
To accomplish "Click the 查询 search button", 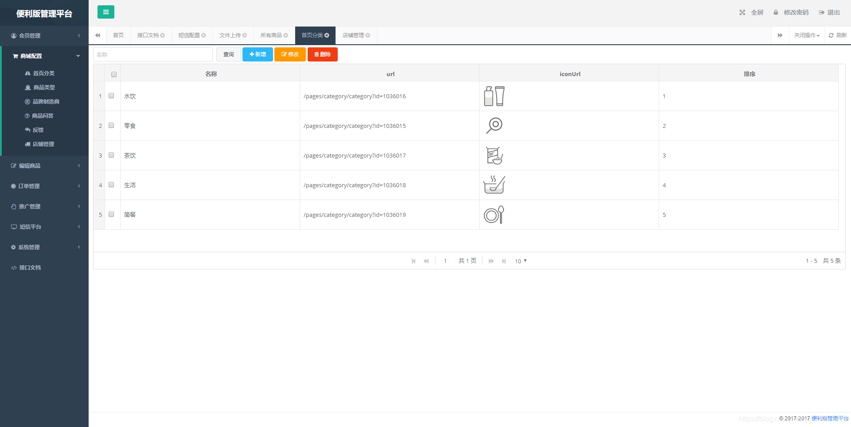I will 229,54.
